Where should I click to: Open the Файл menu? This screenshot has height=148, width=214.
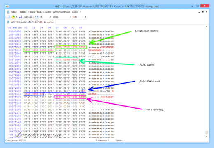point(14,12)
